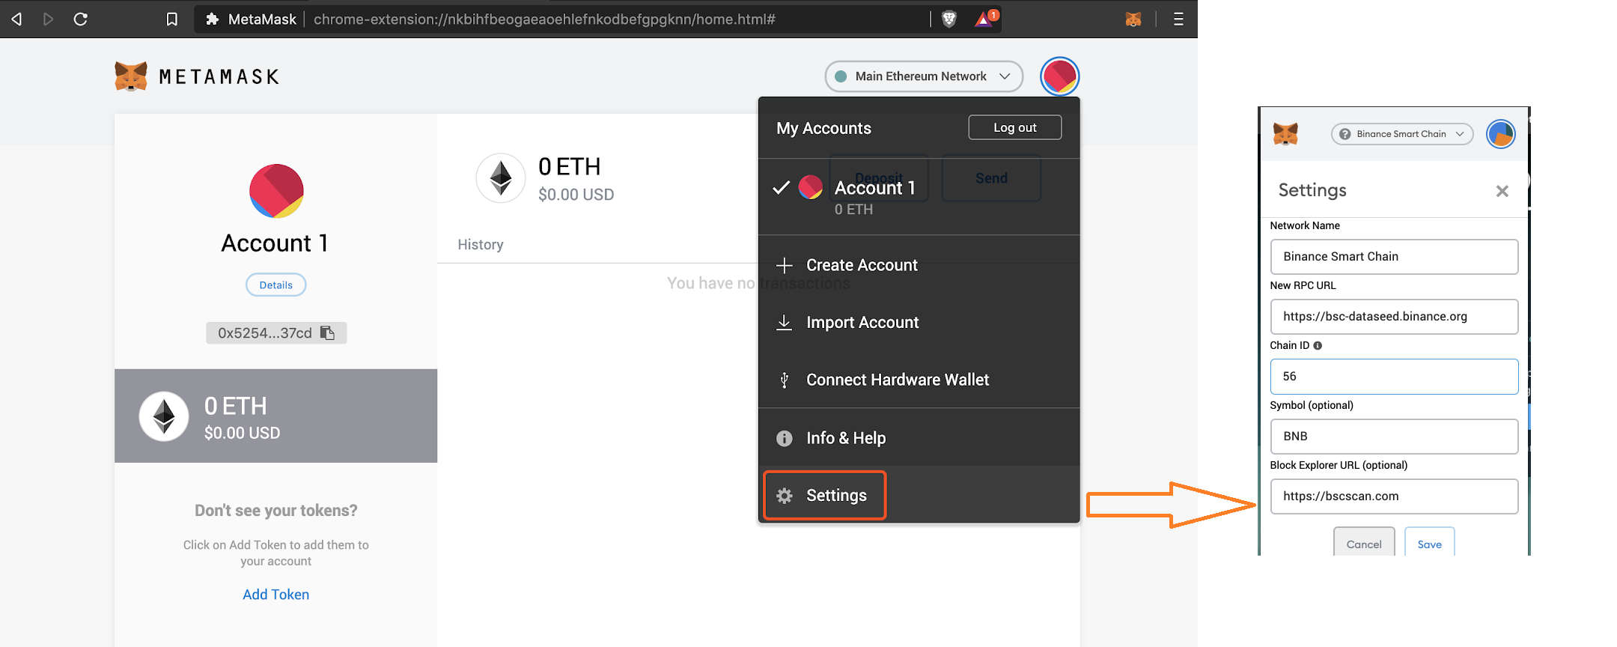The width and height of the screenshot is (1617, 647).
Task: Click the Ethereum icon beside the main balance
Action: tap(501, 178)
